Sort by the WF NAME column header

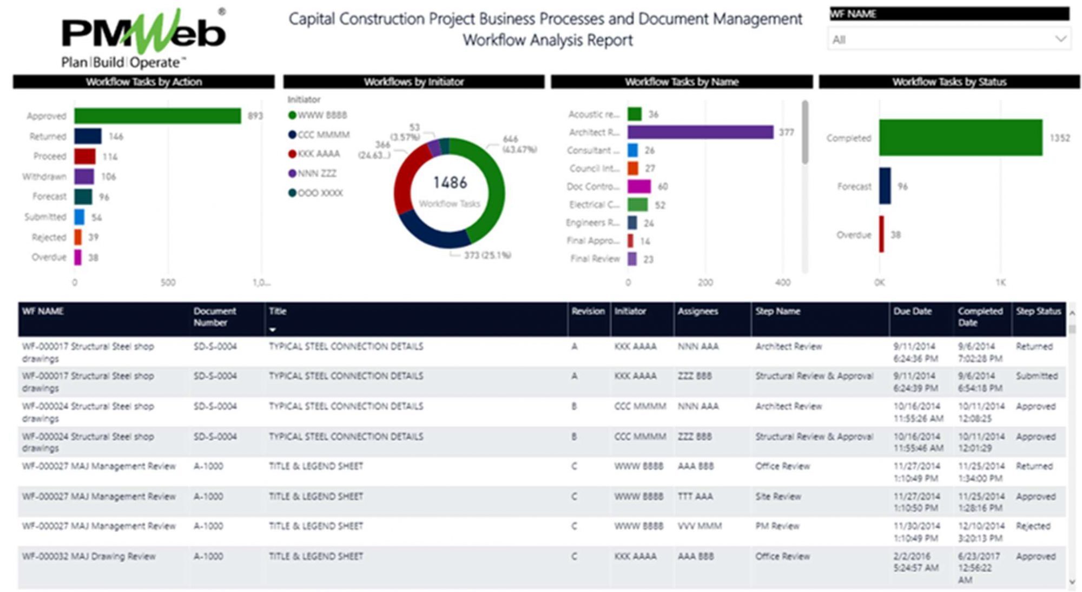tap(43, 311)
